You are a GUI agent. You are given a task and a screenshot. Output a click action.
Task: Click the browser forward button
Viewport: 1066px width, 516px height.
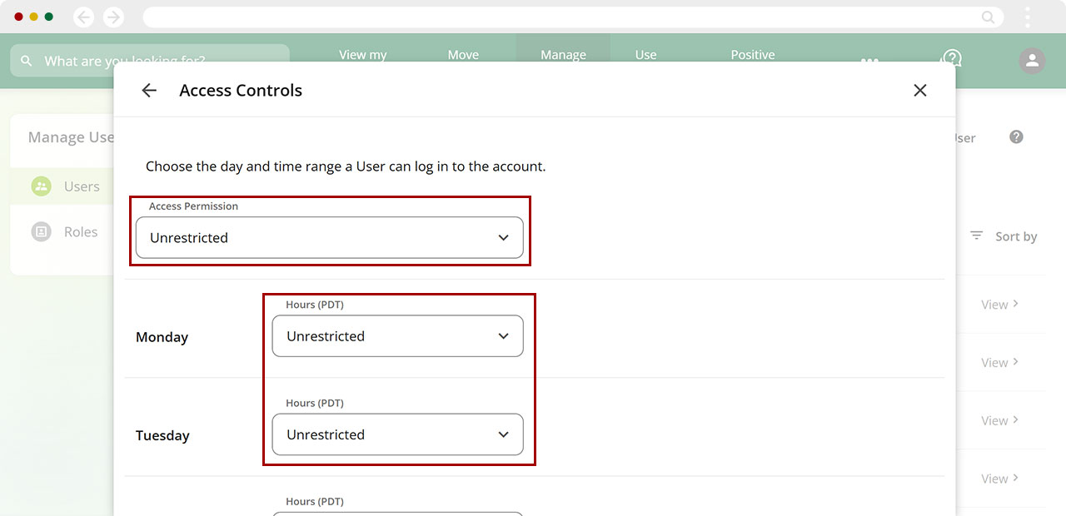[113, 17]
